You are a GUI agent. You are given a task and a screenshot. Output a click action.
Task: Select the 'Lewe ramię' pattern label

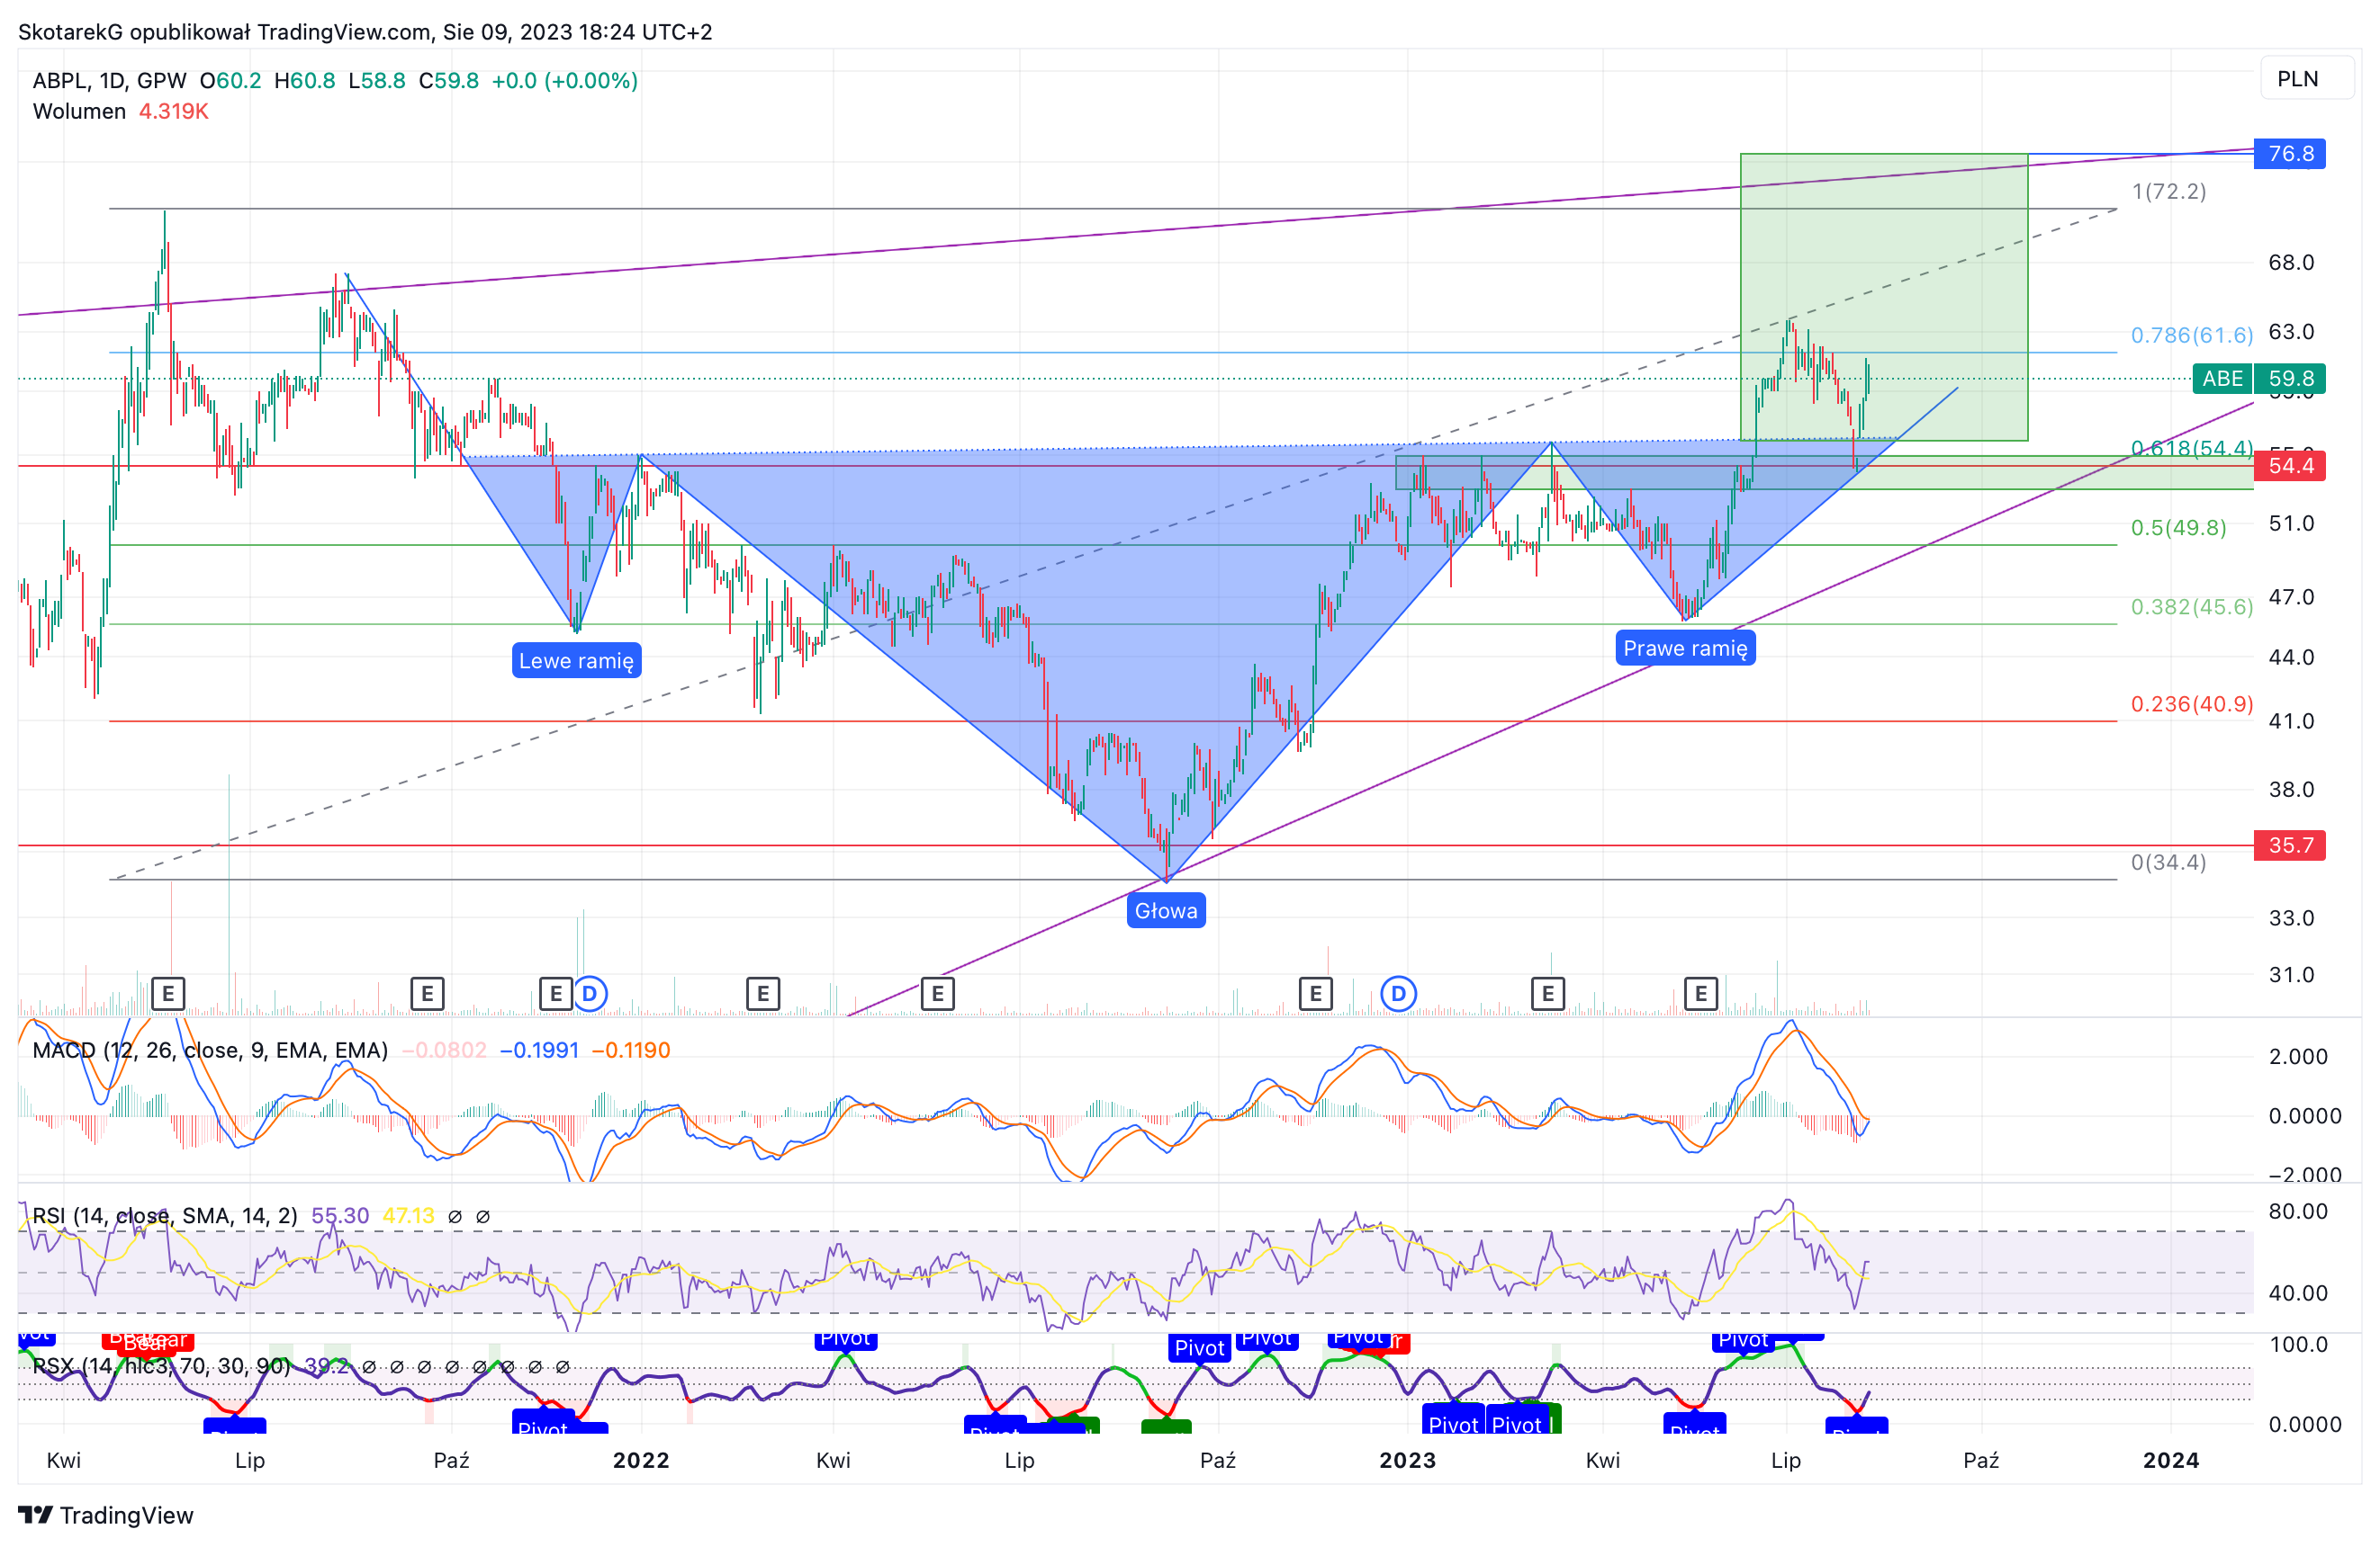576,660
